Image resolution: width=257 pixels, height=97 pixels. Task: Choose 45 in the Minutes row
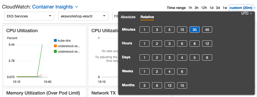(207, 30)
